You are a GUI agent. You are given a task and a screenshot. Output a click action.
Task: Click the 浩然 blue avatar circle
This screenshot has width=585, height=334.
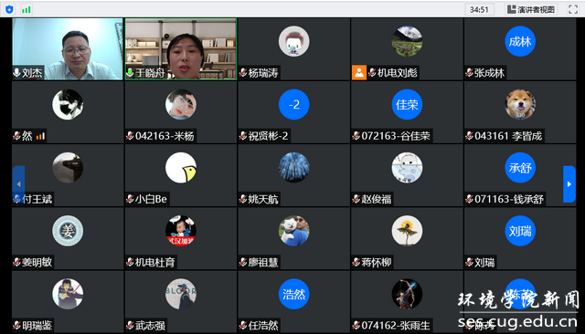click(x=294, y=294)
